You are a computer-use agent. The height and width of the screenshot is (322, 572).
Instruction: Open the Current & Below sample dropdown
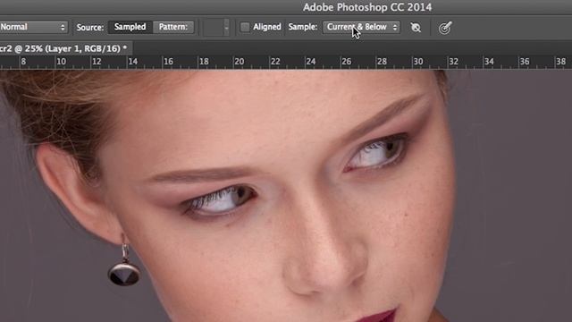tap(361, 27)
